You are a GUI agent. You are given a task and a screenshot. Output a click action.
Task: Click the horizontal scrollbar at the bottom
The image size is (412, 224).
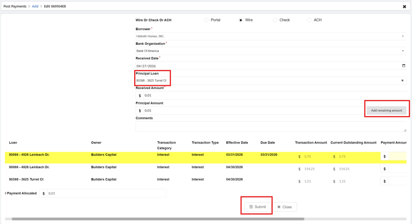(158, 218)
